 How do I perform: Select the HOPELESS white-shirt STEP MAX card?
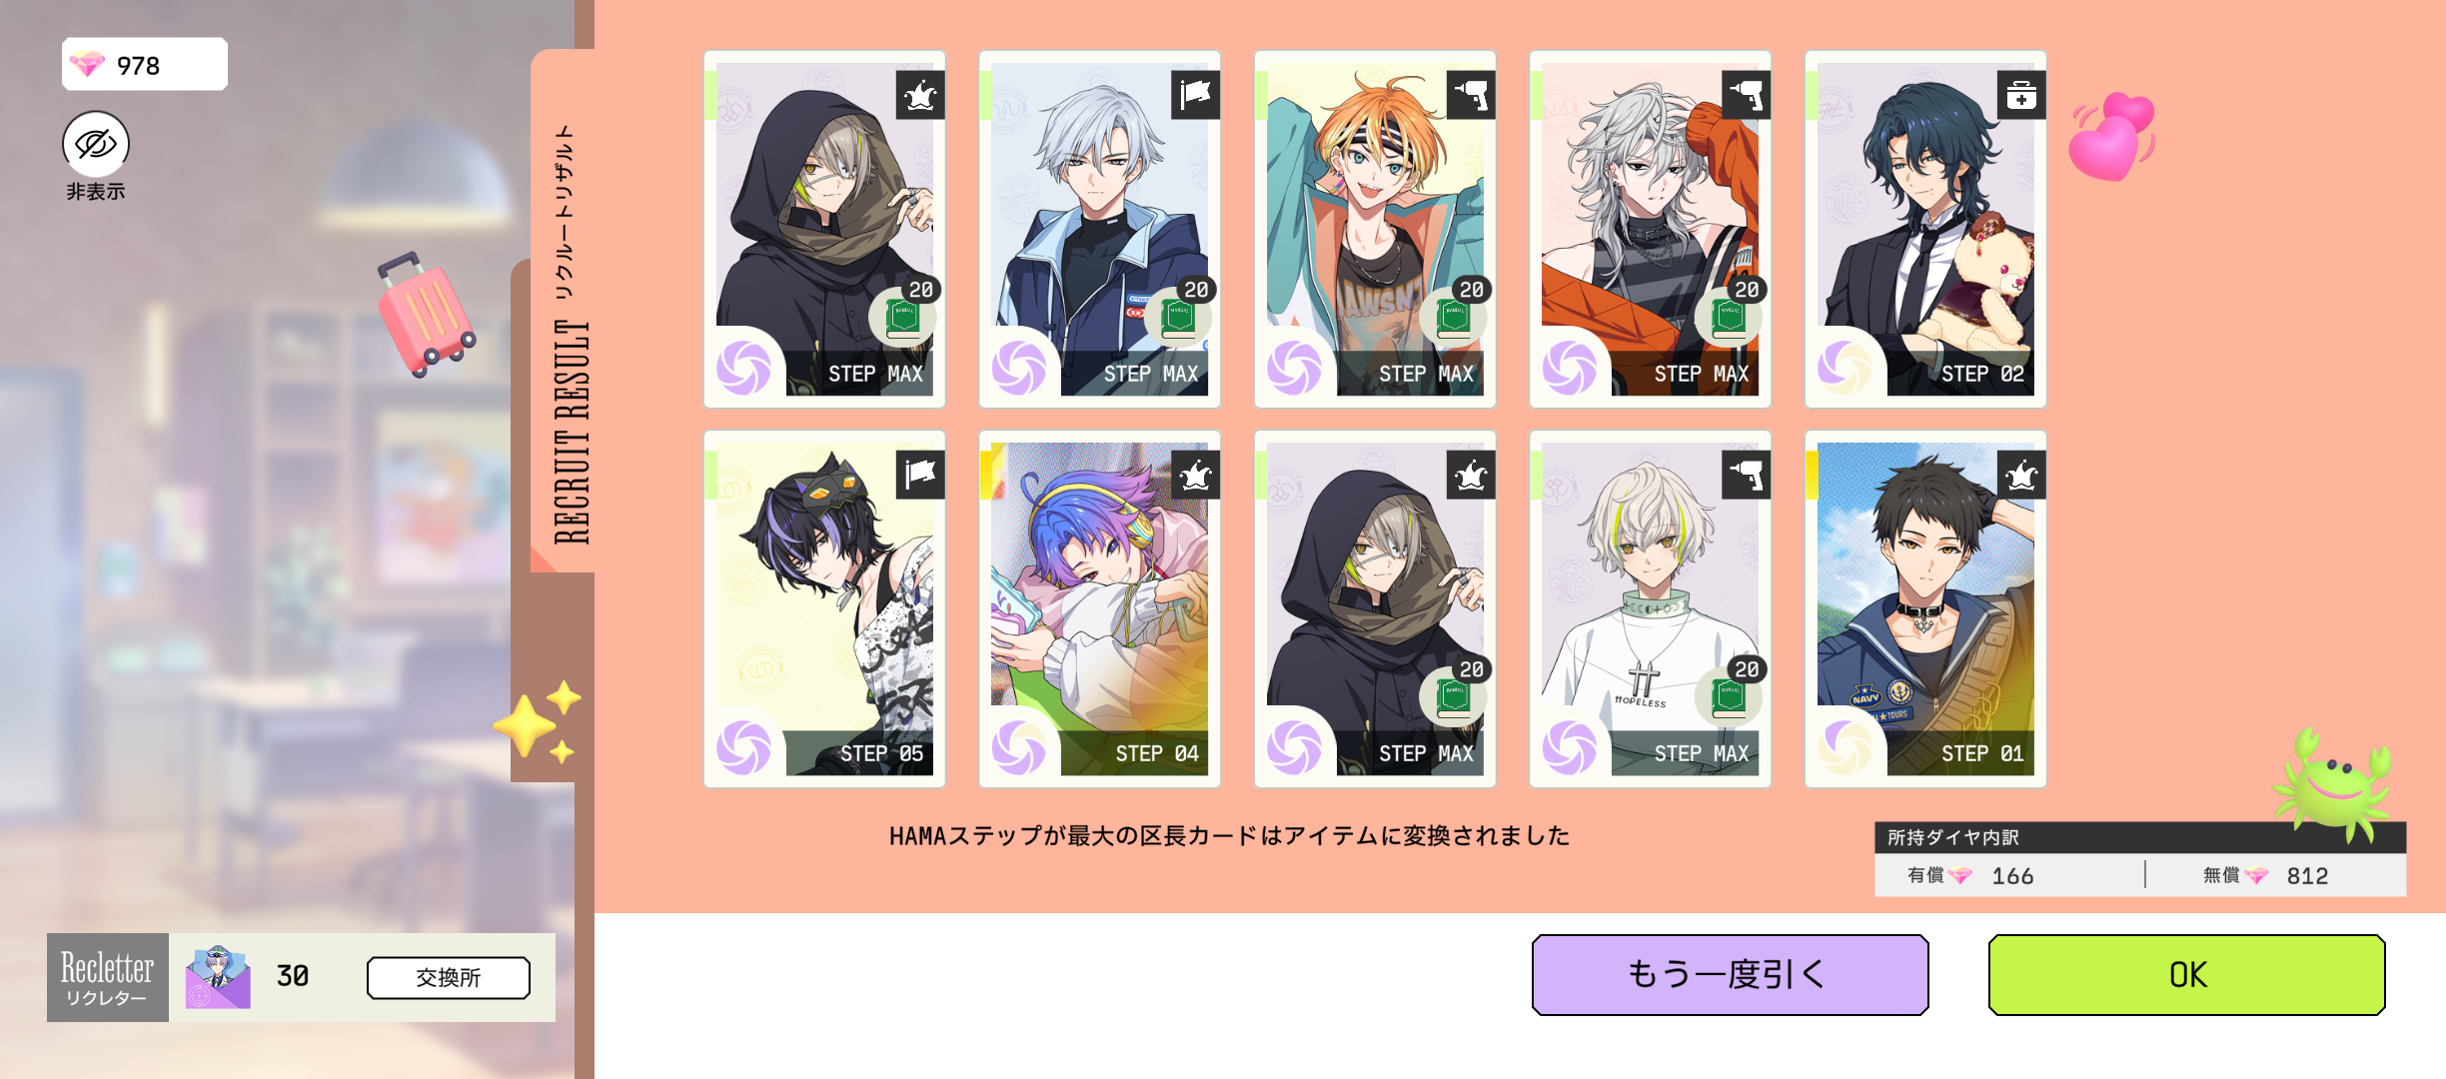(1650, 608)
